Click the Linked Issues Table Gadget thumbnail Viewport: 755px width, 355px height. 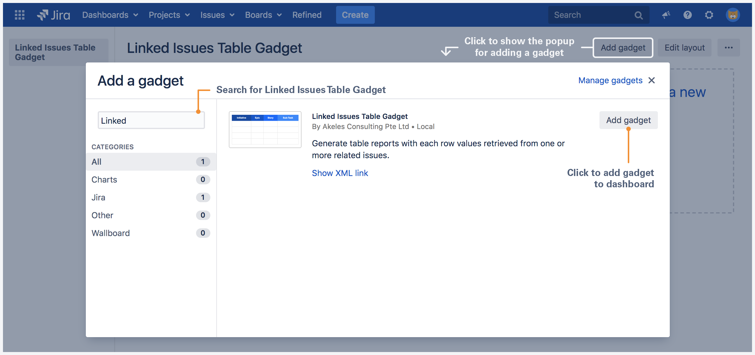265,130
